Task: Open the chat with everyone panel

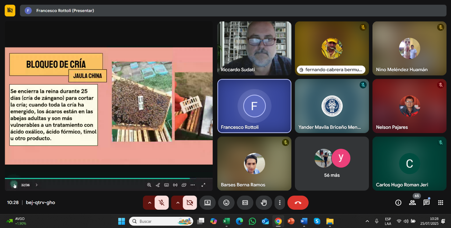Action: (x=426, y=203)
